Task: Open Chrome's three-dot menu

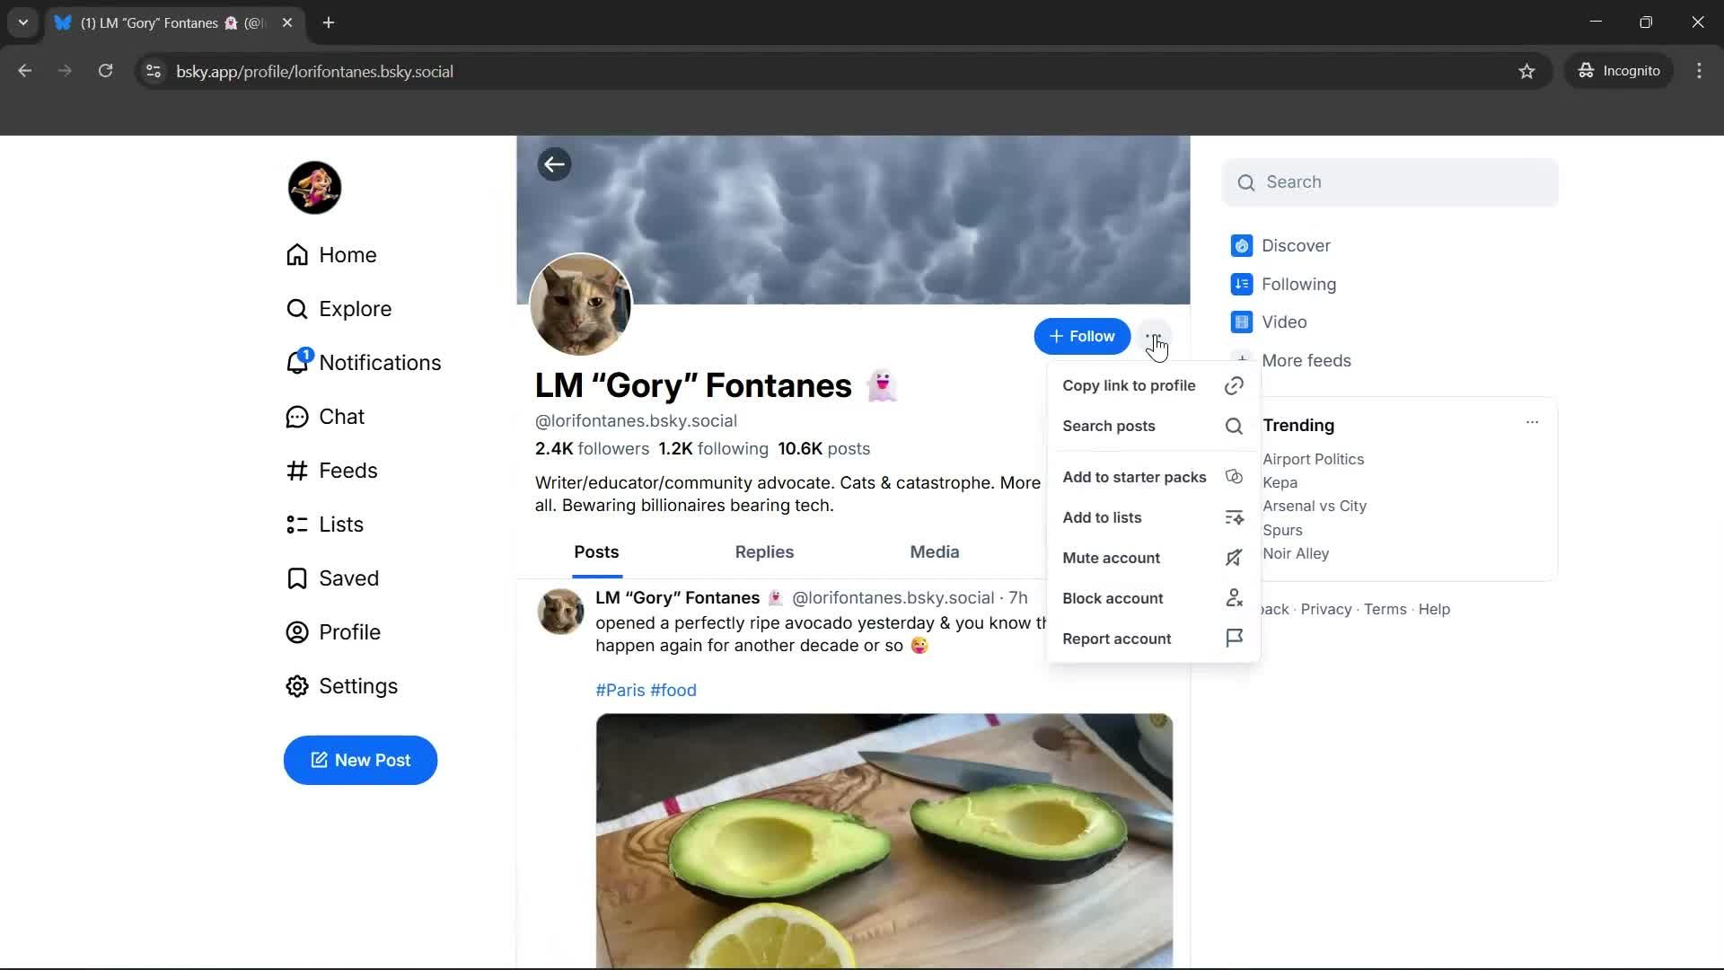Action: coord(1700,71)
